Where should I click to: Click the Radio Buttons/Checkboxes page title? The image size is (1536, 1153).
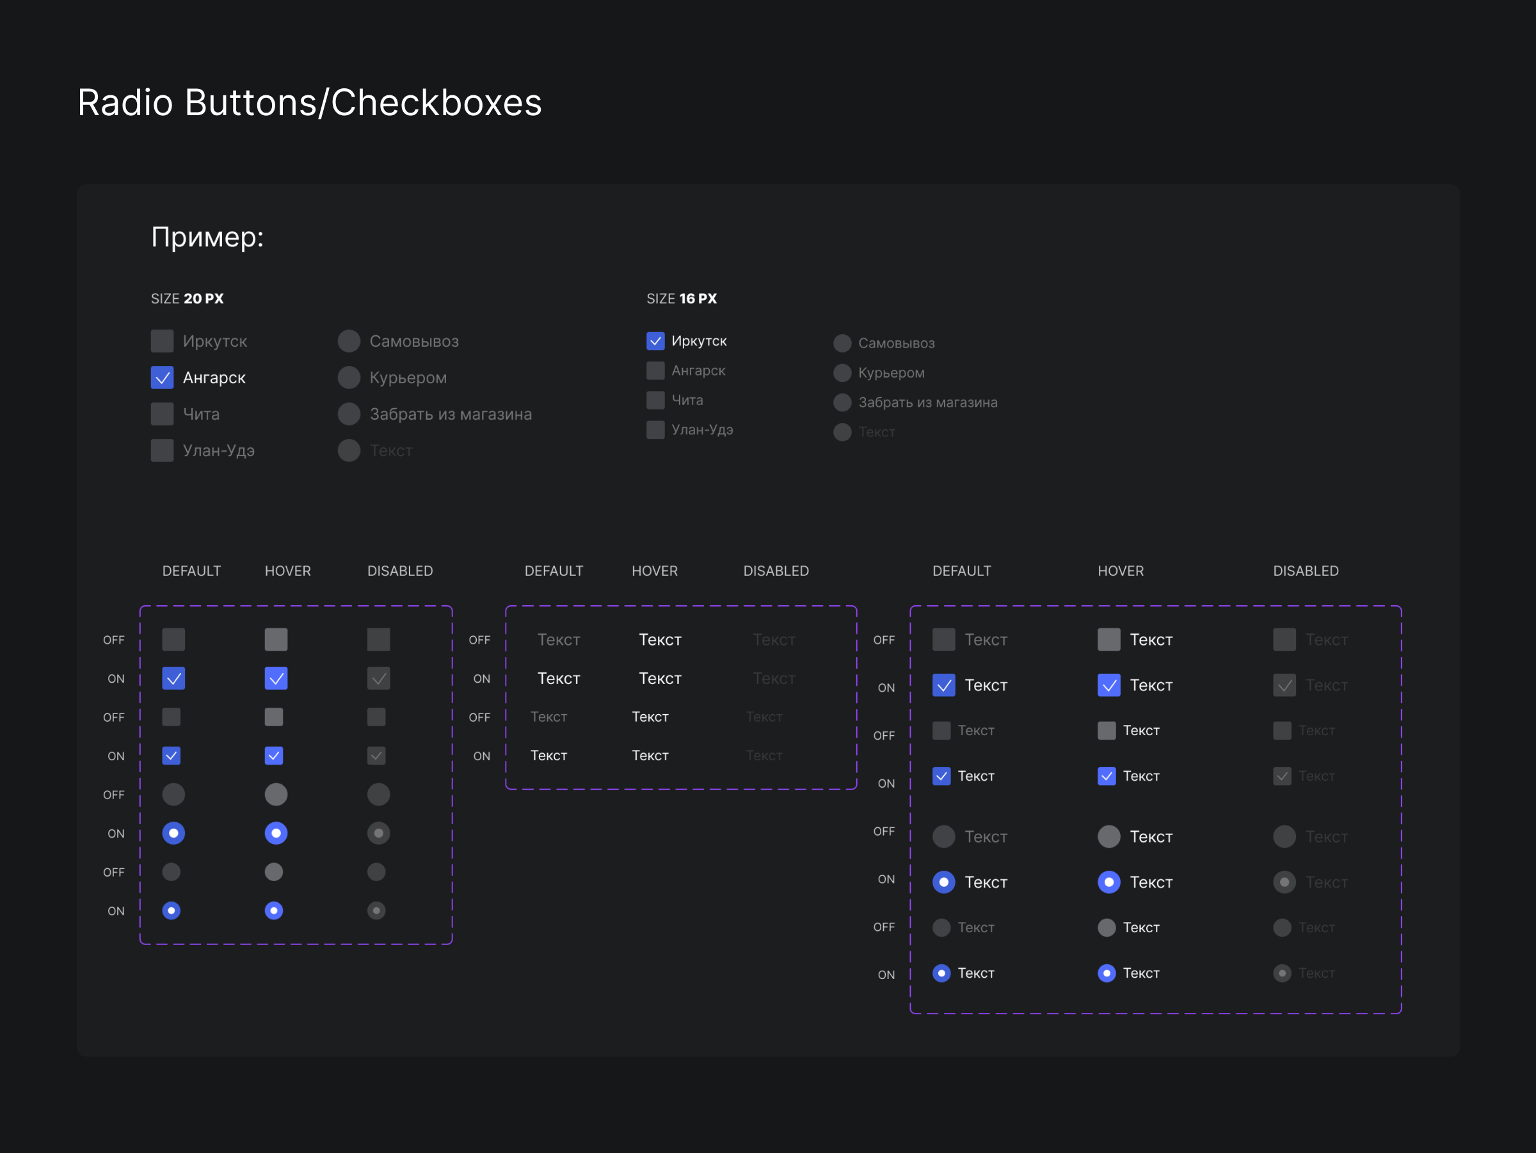(x=309, y=103)
